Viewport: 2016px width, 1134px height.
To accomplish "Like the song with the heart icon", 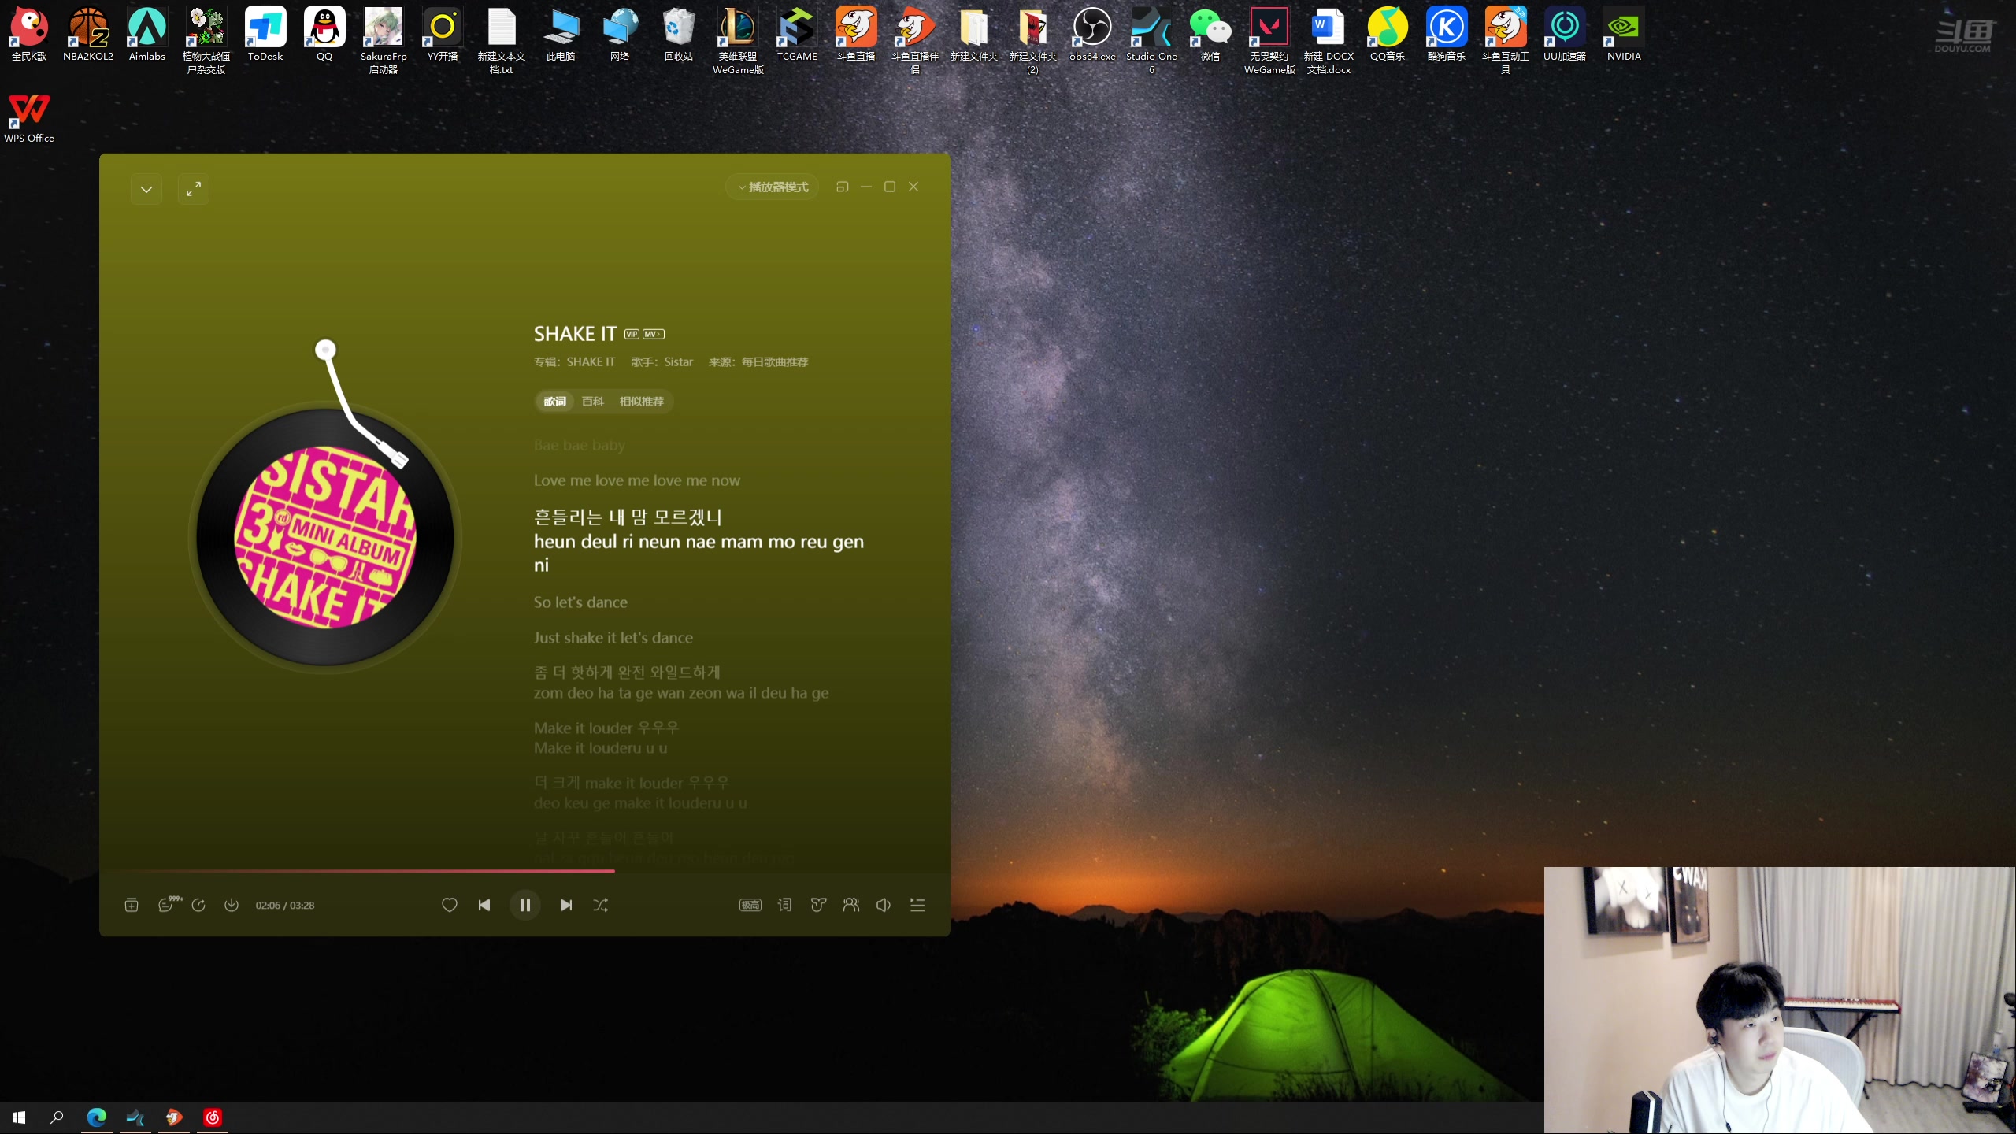I will pyautogui.click(x=449, y=905).
